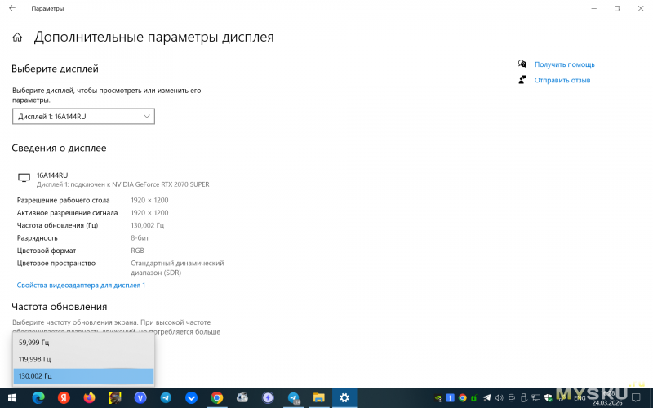Open Firefox from the taskbar
This screenshot has height=408, width=653.
pos(88,397)
